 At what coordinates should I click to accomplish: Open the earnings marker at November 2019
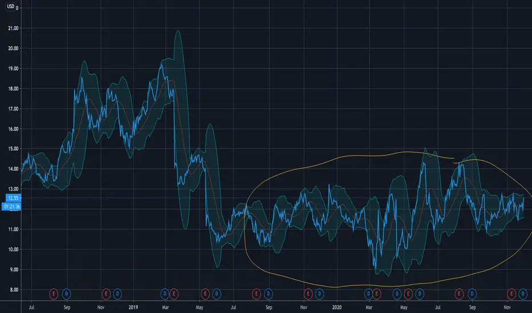click(308, 294)
